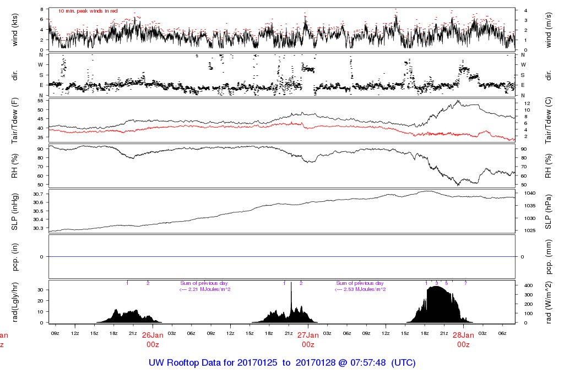The height and width of the screenshot is (385, 564).
Task: Click the 'wind (kts)' axis label
Action: click(15, 30)
